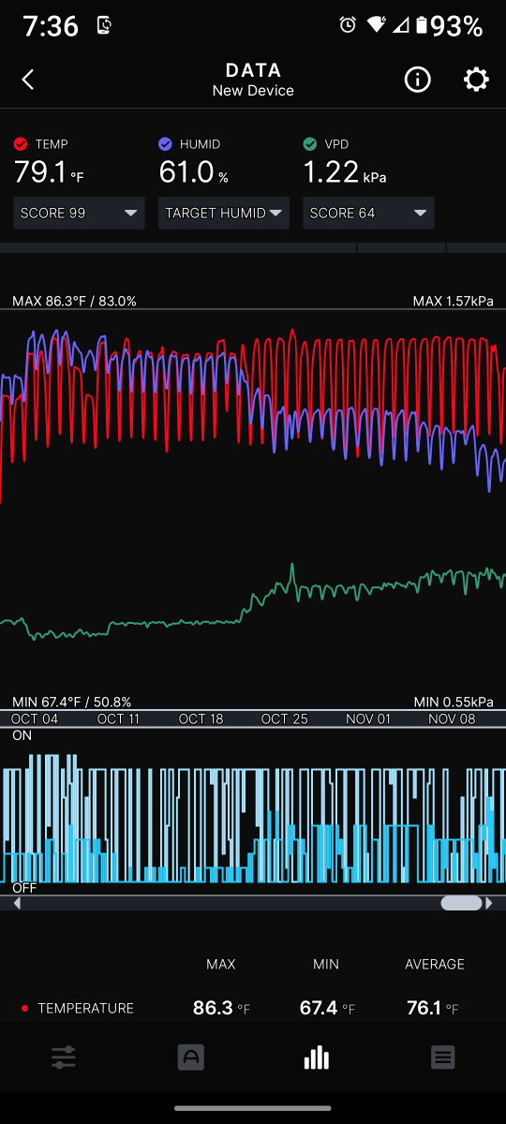This screenshot has height=1124, width=506.
Task: Tap the battery 93% indicator
Action: tap(450, 26)
